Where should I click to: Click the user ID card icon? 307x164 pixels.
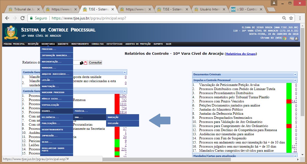pos(291,38)
